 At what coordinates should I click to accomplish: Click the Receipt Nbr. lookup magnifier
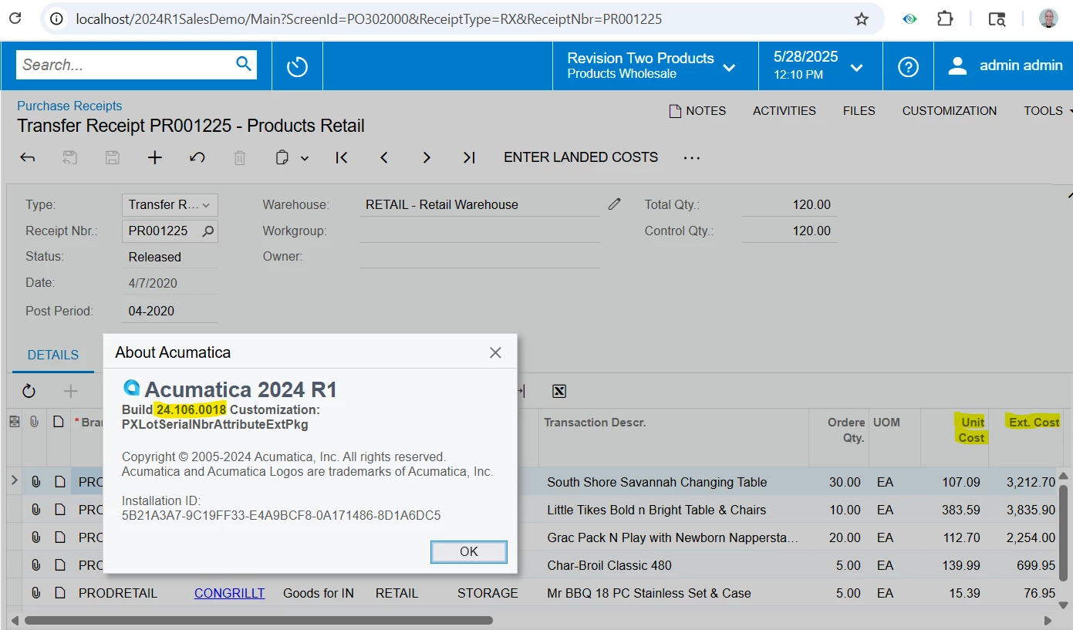208,231
